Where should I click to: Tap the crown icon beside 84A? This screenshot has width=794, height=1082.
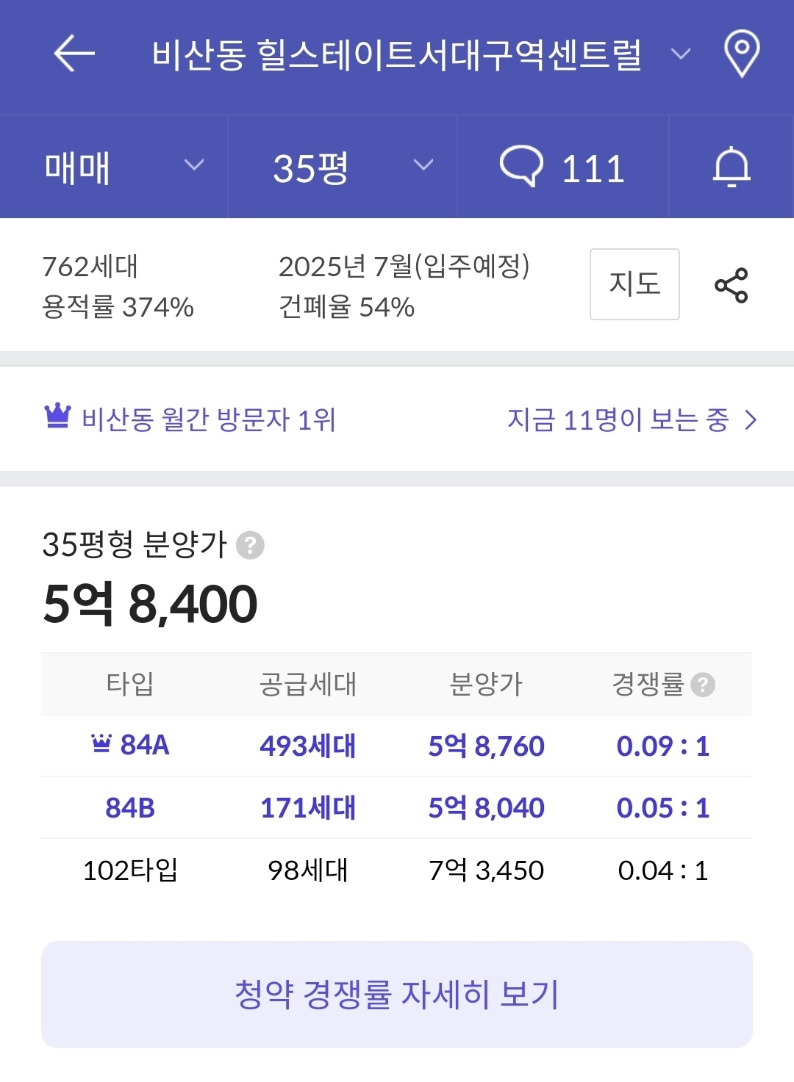point(101,743)
